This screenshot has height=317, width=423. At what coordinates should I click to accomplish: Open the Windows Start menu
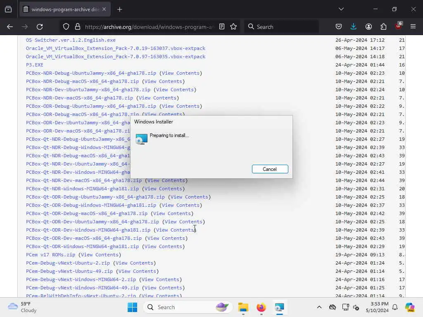click(132, 307)
